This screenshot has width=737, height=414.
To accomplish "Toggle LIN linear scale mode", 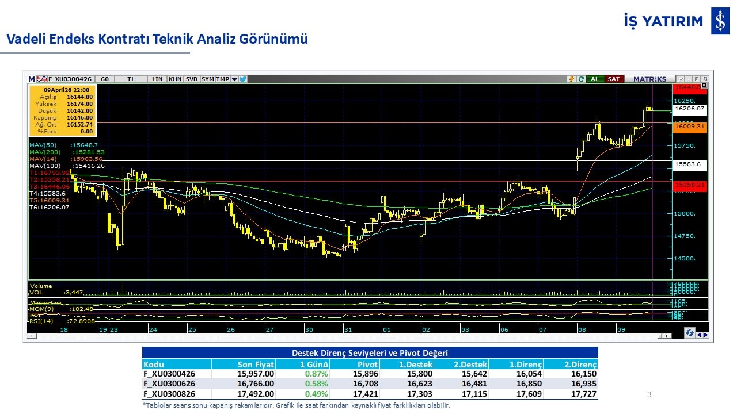I will 157,79.
